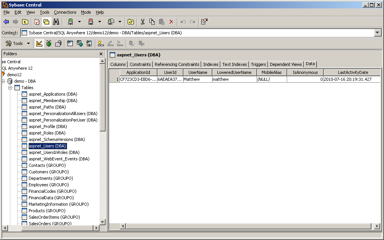
Task: Click the new proxy table icon
Action: [x=89, y=43]
